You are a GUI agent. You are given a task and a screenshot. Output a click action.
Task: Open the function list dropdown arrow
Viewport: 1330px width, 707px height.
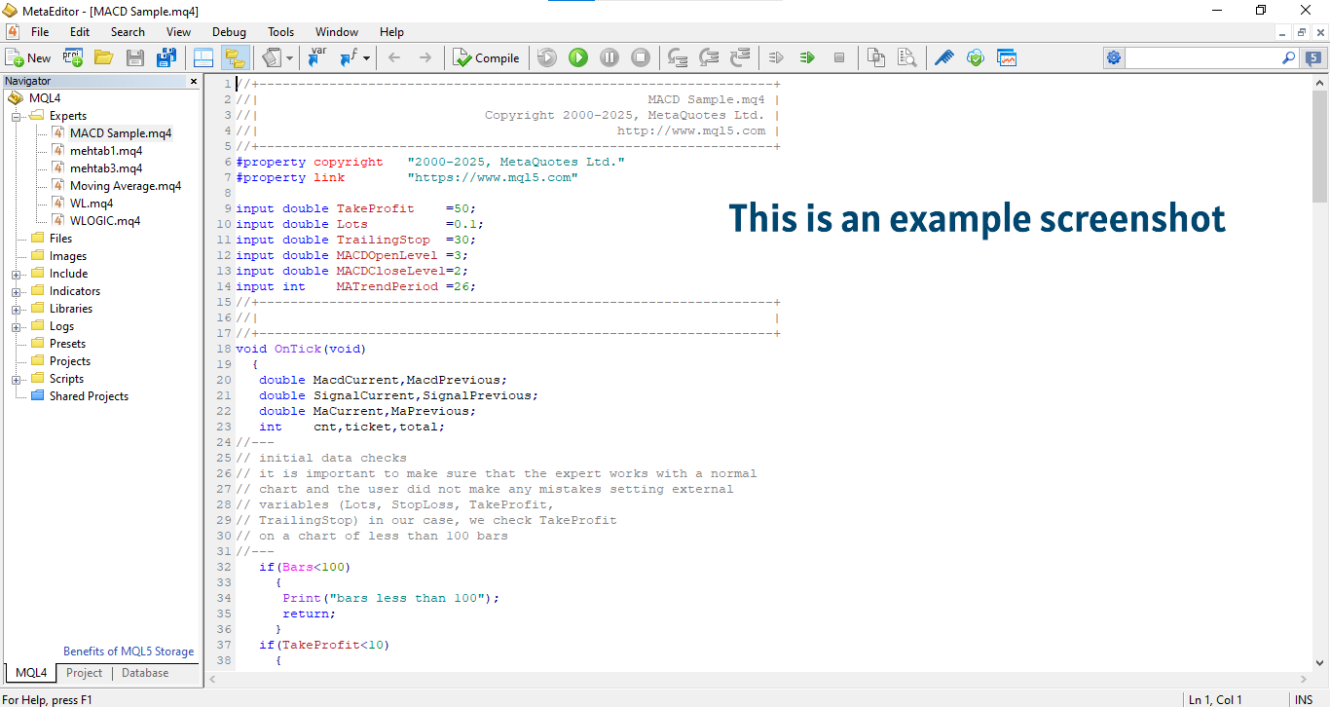366,58
